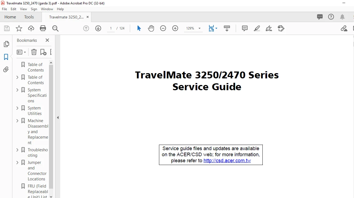Choose the Selection arrow tool

139,28
